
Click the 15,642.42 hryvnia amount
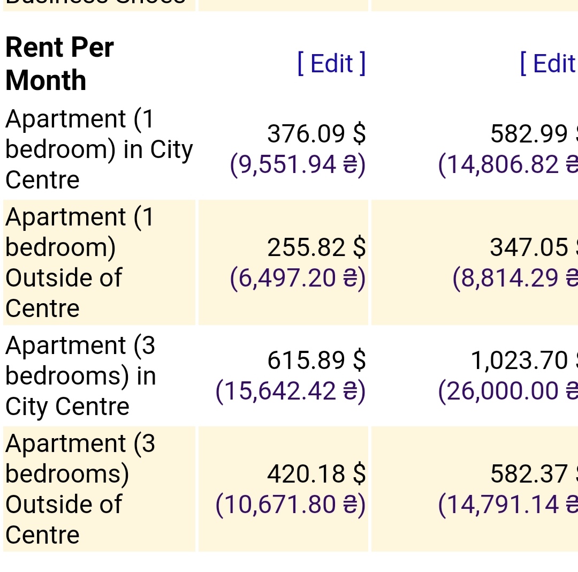291,391
